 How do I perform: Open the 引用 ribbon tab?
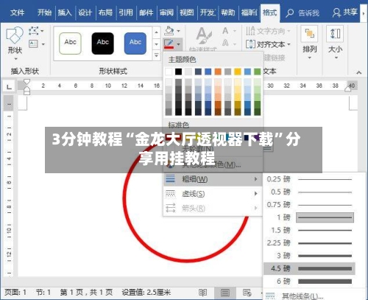click(126, 13)
